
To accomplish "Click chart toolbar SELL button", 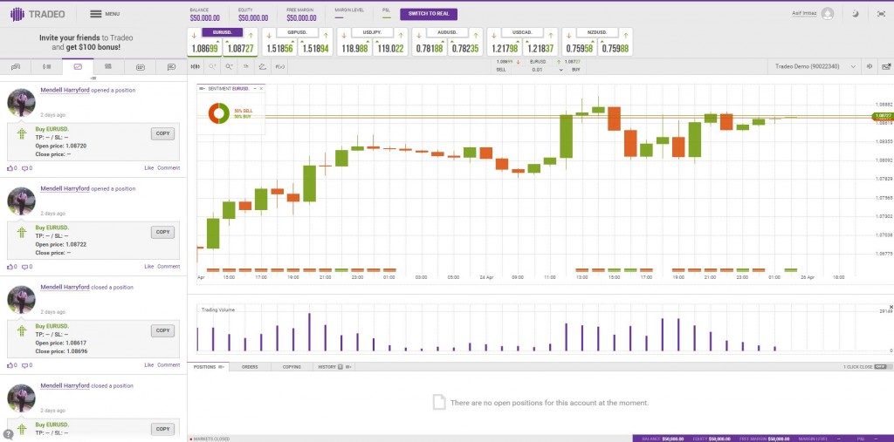I will coord(501,70).
